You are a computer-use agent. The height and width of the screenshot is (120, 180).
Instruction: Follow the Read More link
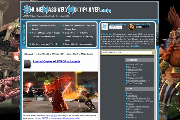click(136, 46)
